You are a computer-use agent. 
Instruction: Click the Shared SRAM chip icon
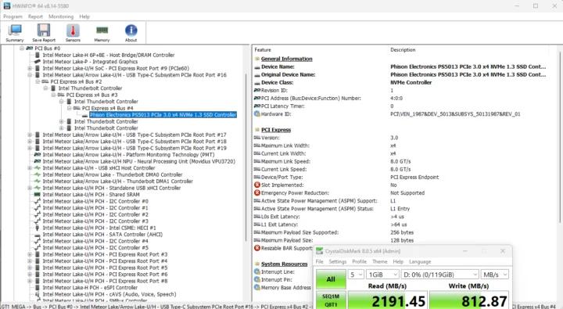(38, 194)
